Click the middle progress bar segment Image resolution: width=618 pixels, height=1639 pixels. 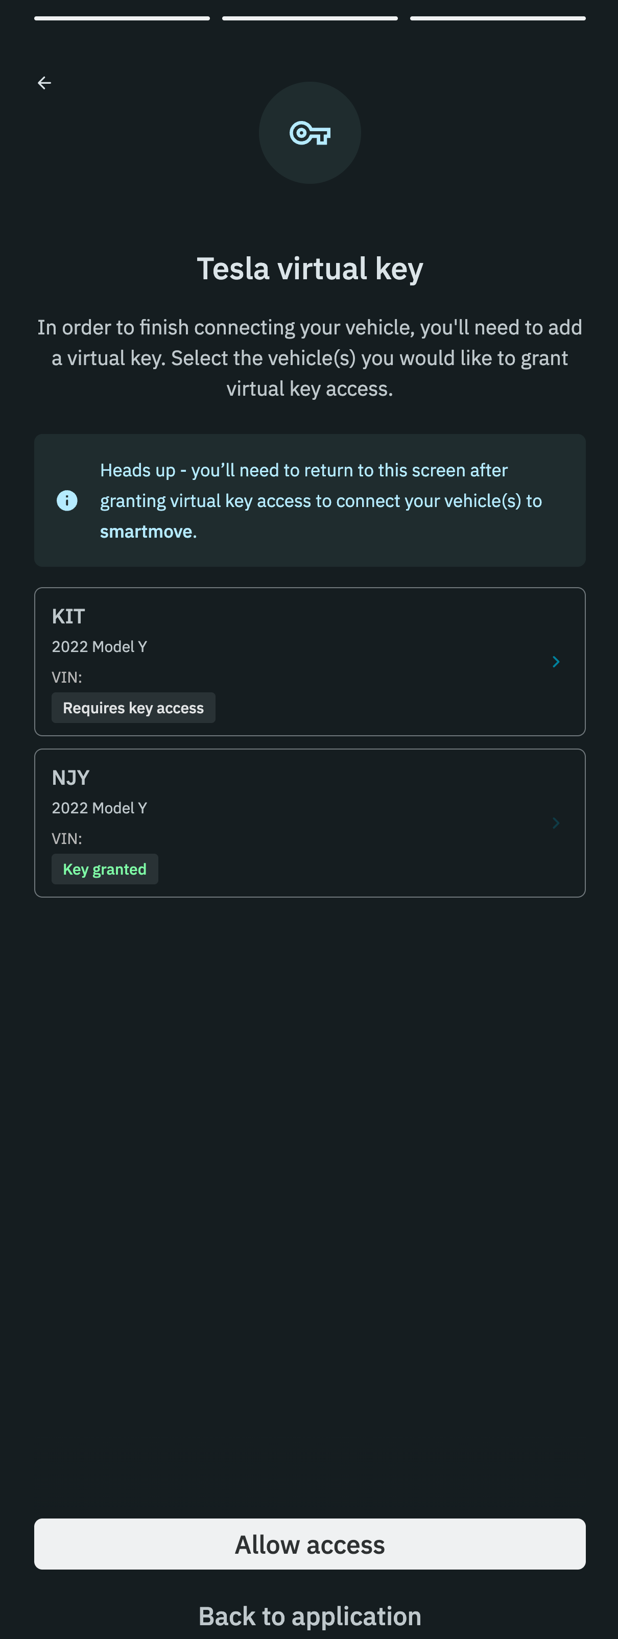coord(310,18)
